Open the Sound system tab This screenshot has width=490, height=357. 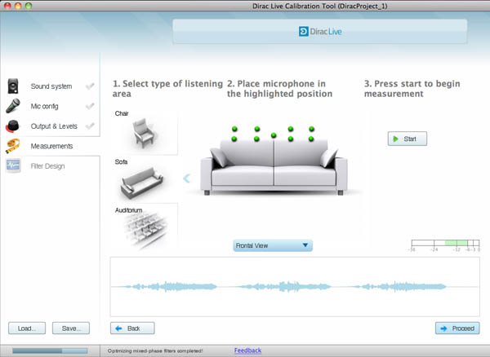[x=50, y=86]
